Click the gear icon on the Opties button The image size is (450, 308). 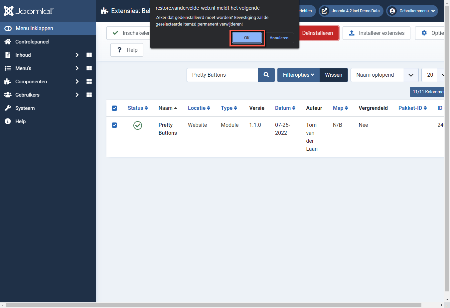click(x=424, y=33)
